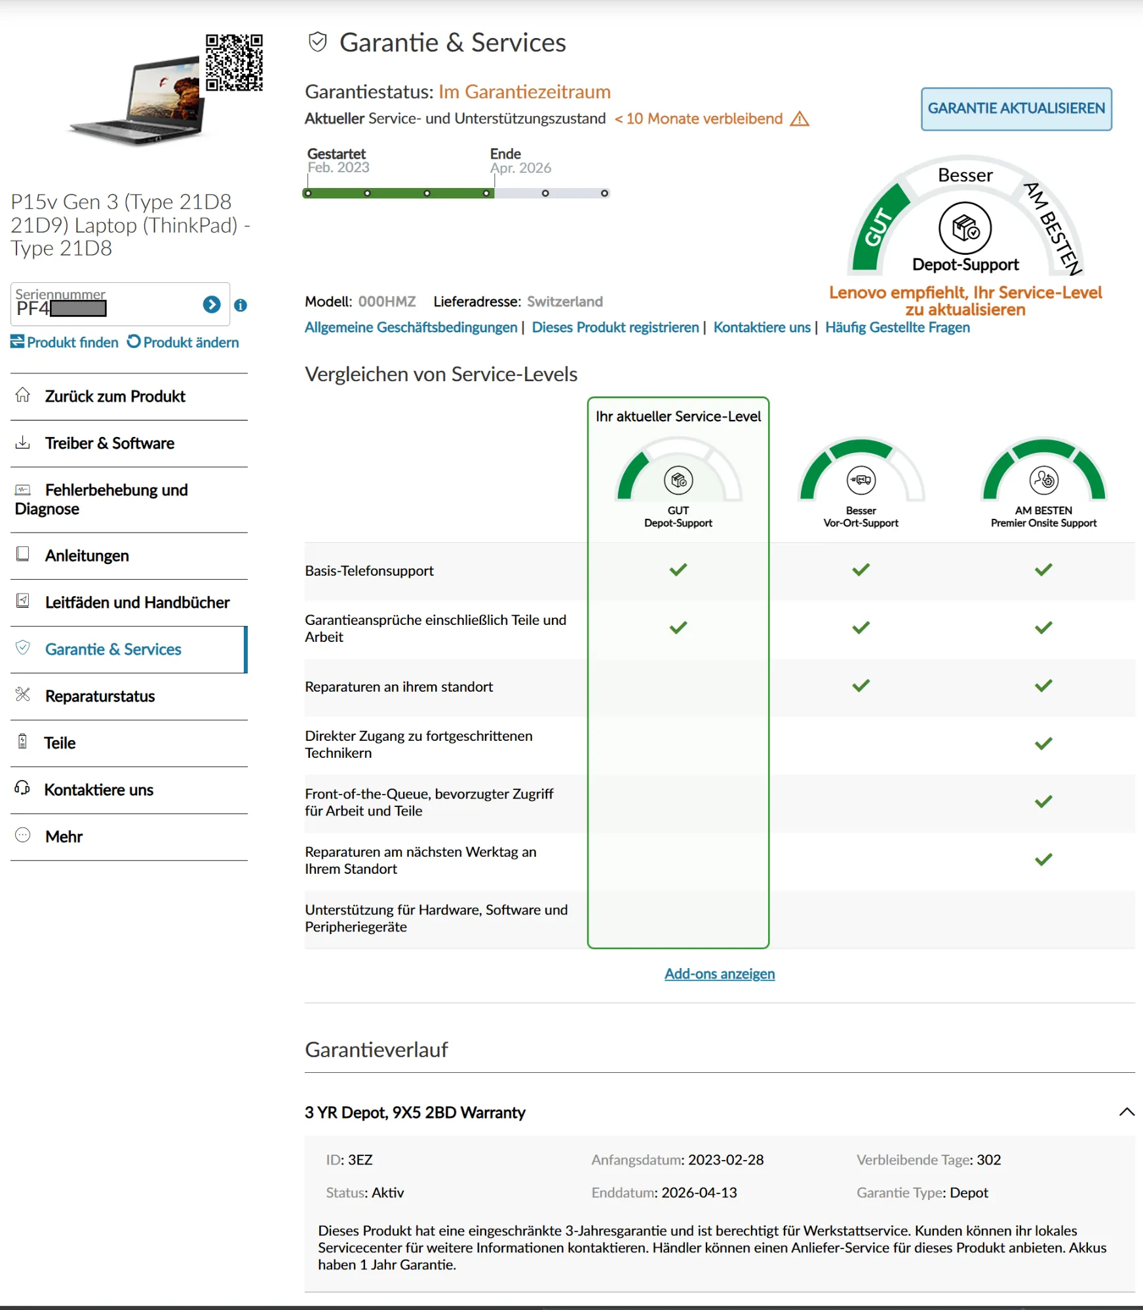Click the parts icon beside Teile

coord(23,741)
